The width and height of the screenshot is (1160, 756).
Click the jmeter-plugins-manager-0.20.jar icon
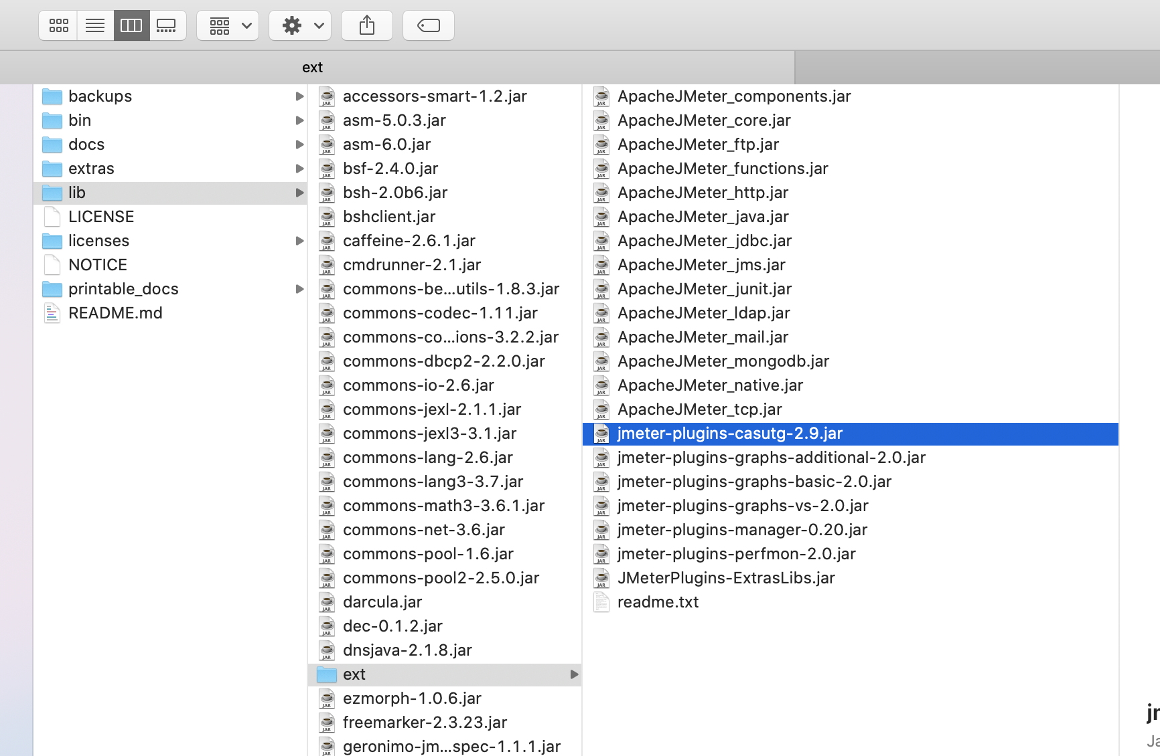[x=601, y=530]
